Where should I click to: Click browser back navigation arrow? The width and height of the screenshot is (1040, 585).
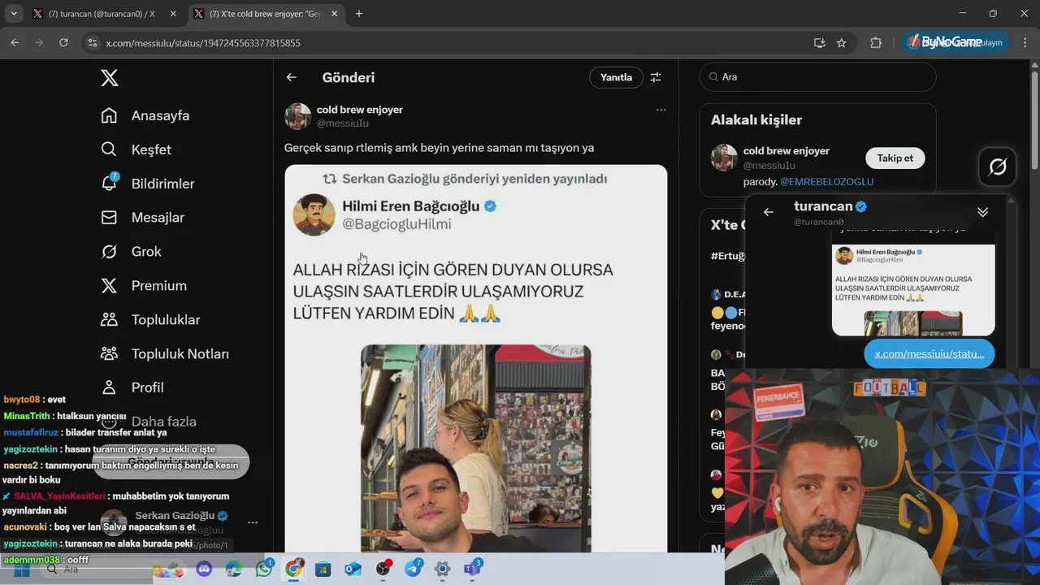tap(15, 42)
